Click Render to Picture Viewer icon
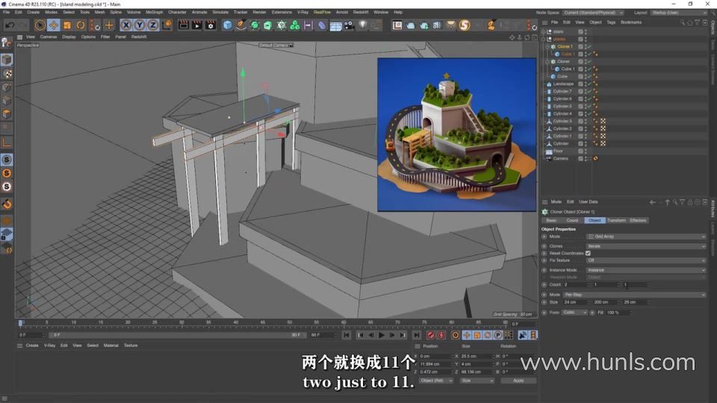717x403 pixels. [x=196, y=25]
